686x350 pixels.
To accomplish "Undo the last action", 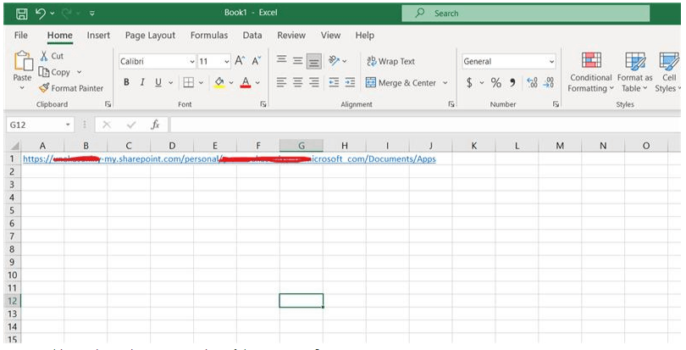I will point(41,14).
